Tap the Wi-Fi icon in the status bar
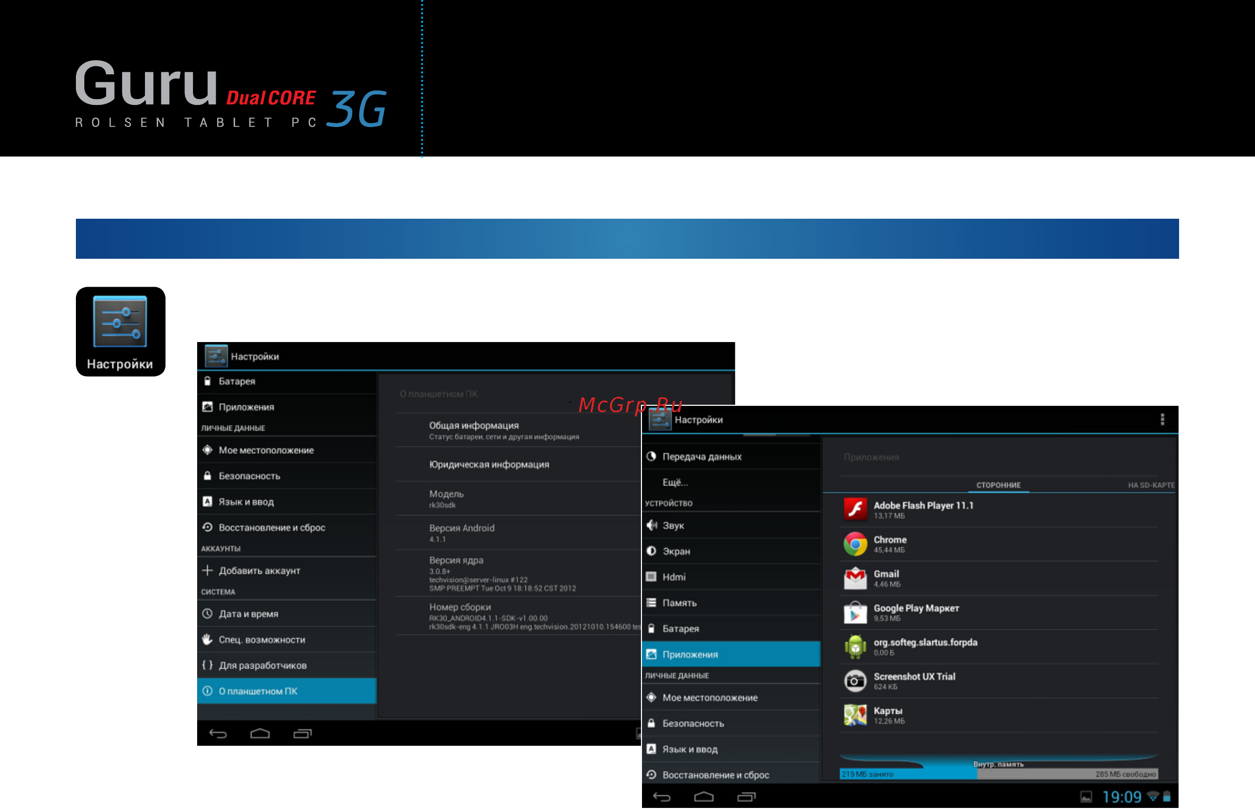1255x809 pixels. pyautogui.click(x=1153, y=796)
